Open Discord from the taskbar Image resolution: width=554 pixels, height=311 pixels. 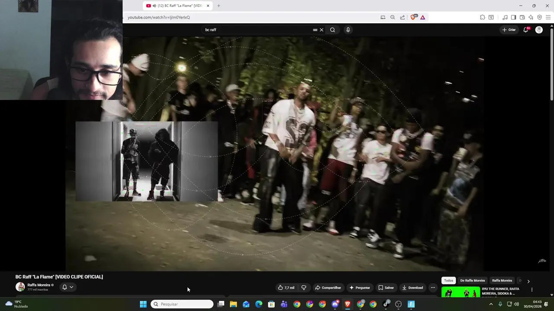(335, 304)
